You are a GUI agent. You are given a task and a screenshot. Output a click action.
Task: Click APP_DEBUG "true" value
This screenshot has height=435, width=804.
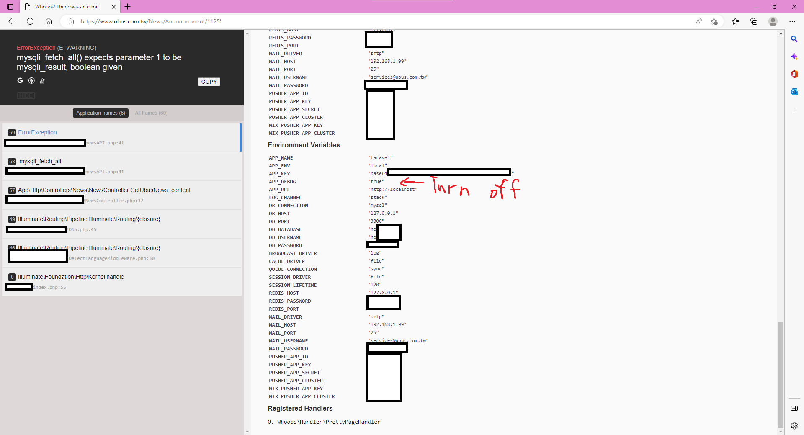376,181
